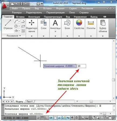
Task: Toggle Dynamic input in status bar
Action: click(68, 118)
